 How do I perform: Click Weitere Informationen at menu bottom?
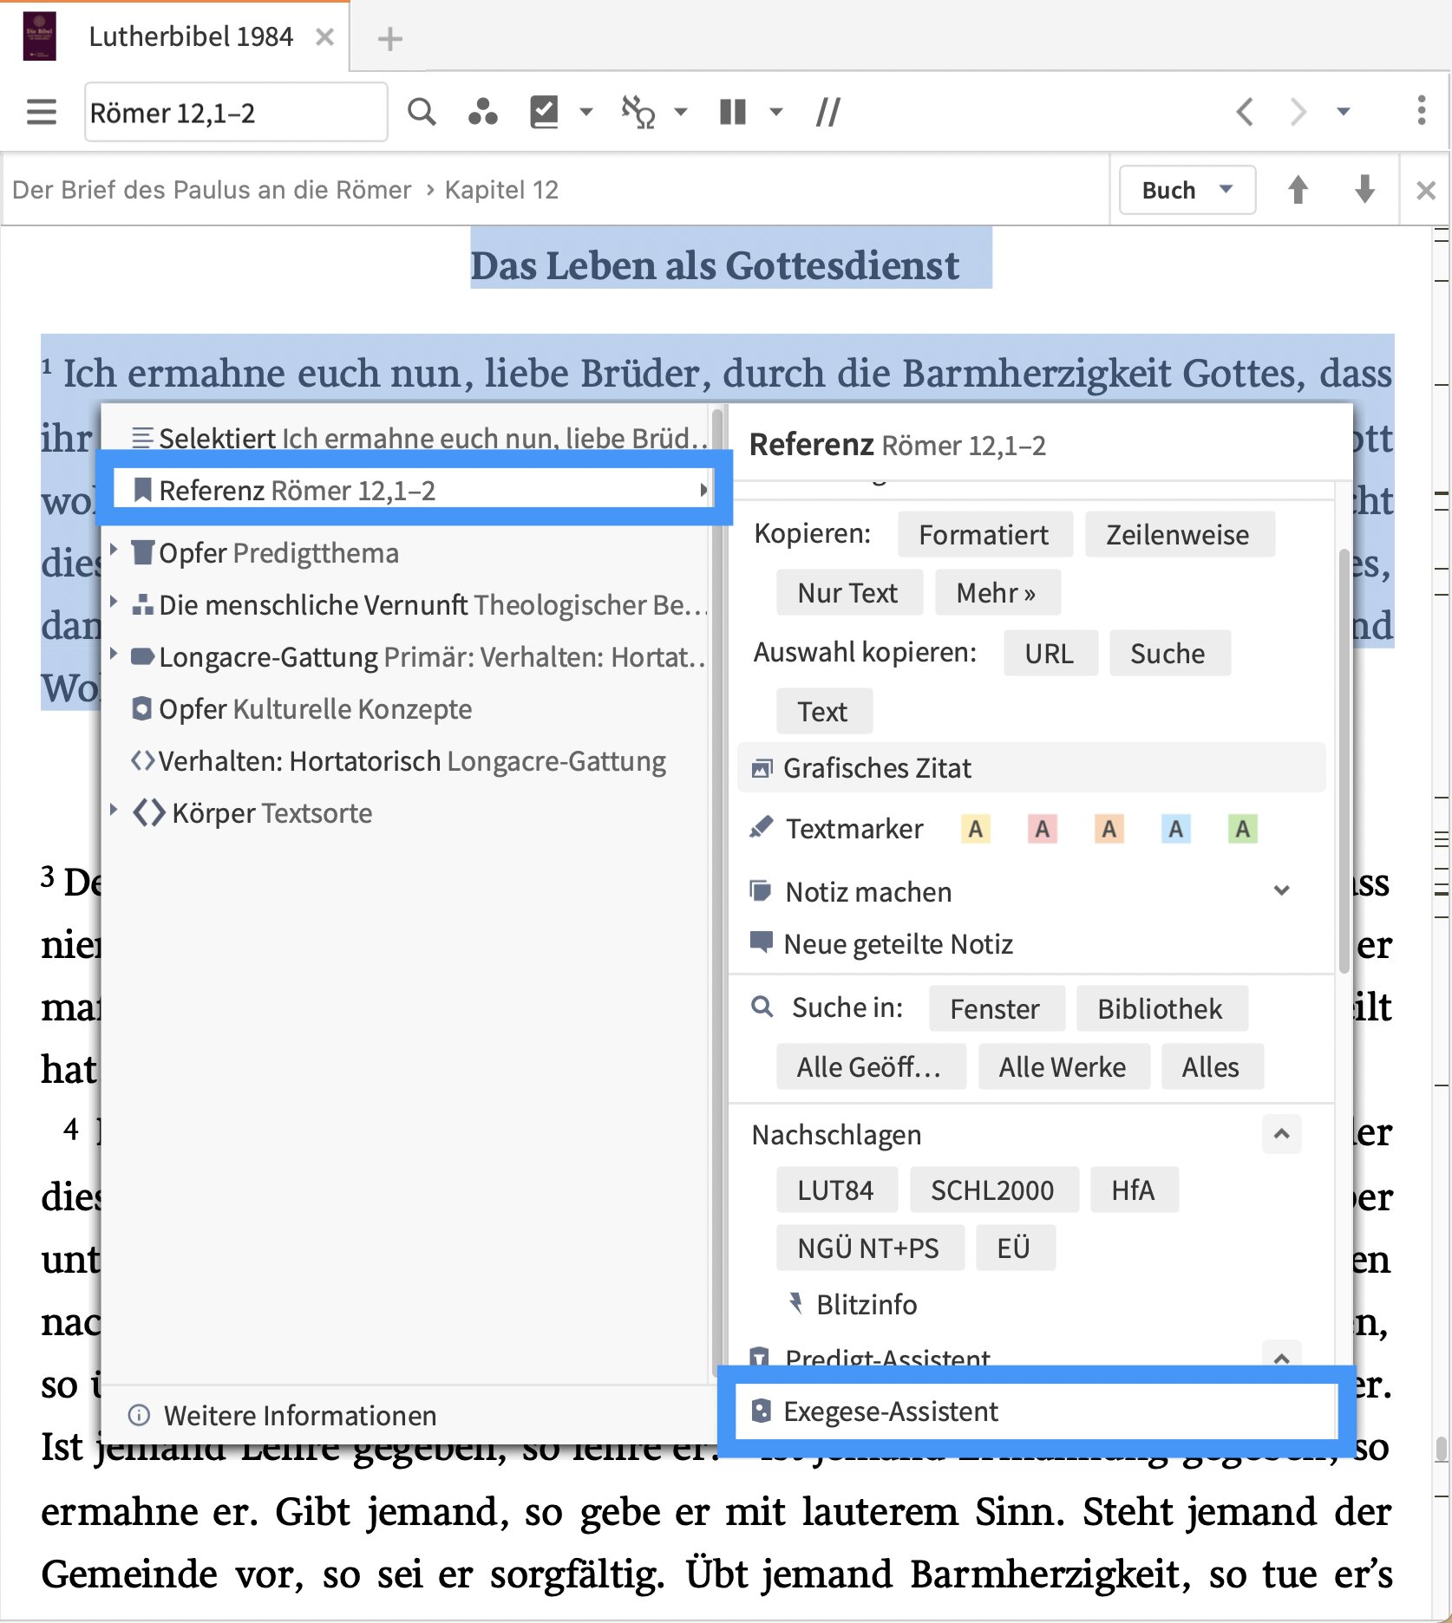[x=282, y=1415]
